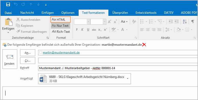Click Kopieren in the clipboard group
This screenshot has width=198, height=100.
click(x=25, y=26)
